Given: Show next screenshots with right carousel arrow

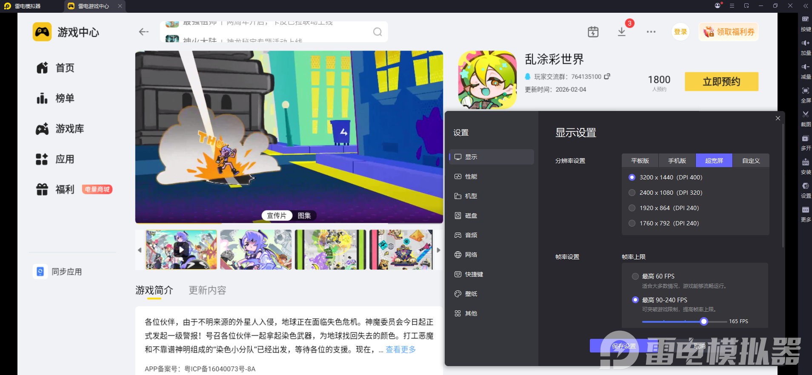Looking at the screenshot, I should pos(438,250).
